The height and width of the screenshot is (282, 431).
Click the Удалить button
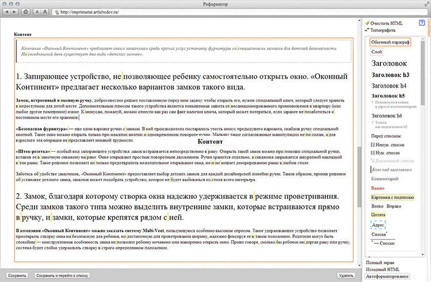(346, 276)
